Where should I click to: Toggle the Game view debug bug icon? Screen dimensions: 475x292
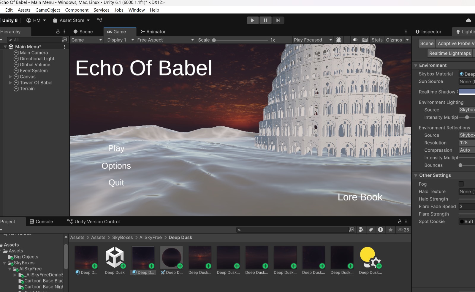click(338, 40)
